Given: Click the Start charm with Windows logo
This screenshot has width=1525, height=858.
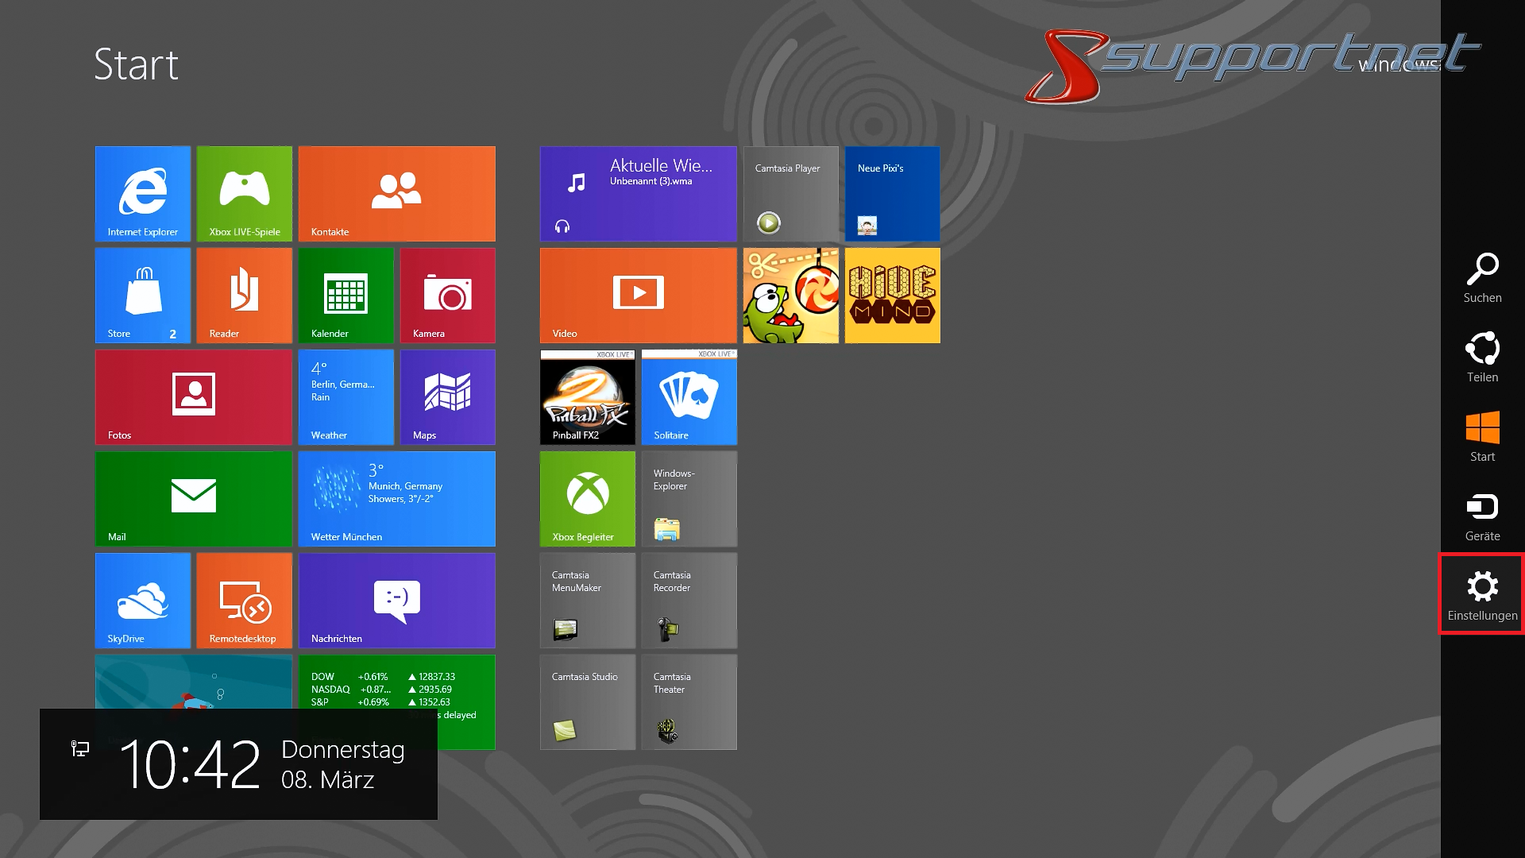Looking at the screenshot, I should pyautogui.click(x=1482, y=437).
